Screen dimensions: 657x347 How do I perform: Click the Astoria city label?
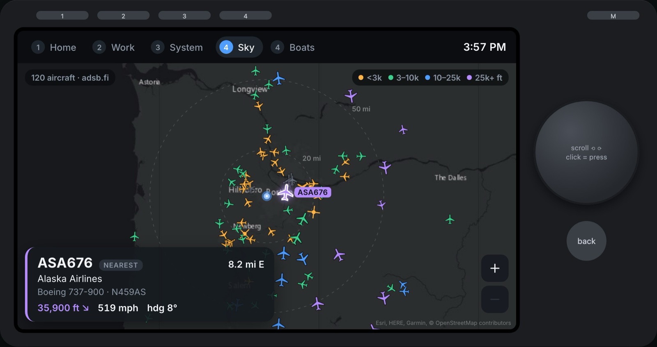click(x=149, y=82)
